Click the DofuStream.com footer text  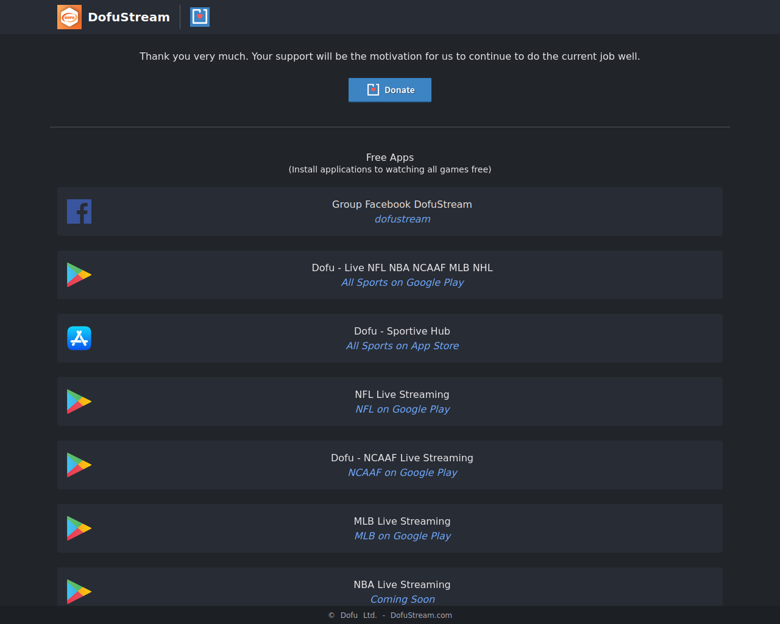coord(421,615)
